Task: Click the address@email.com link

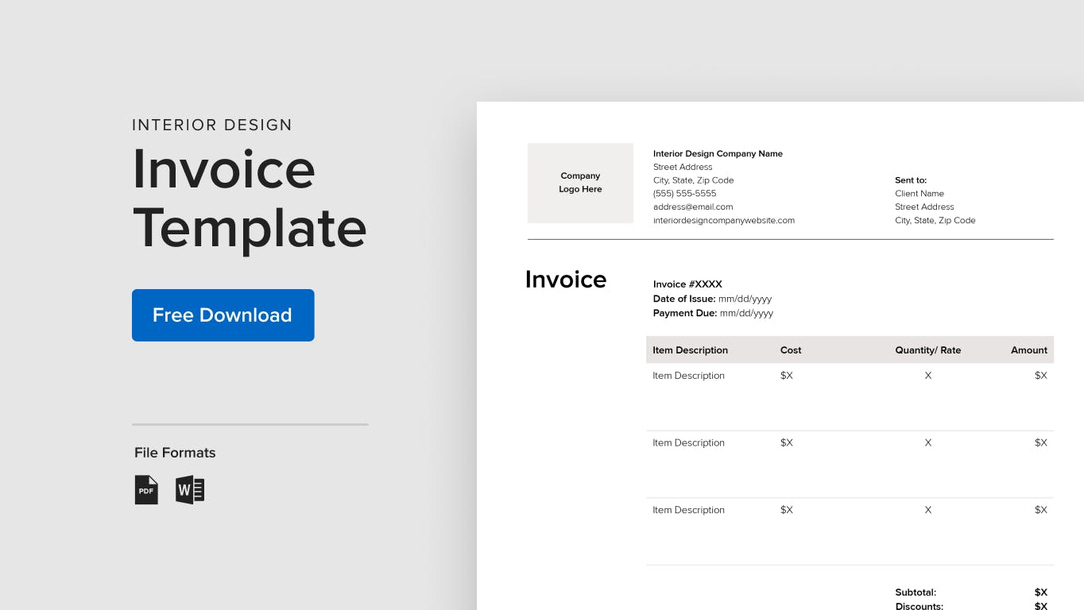Action: (693, 207)
